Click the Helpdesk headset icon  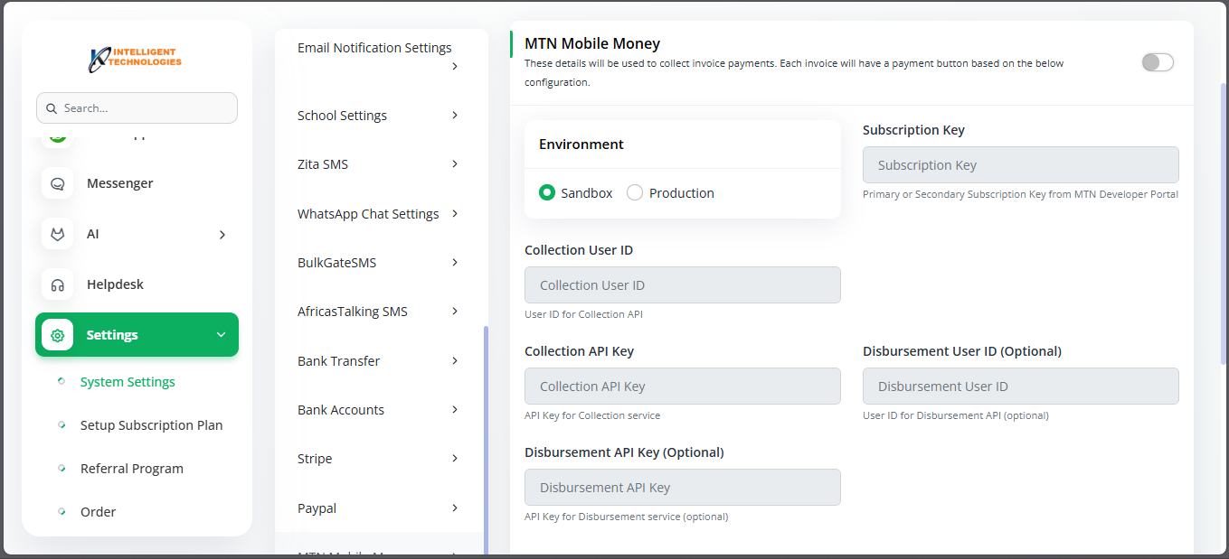coord(58,284)
